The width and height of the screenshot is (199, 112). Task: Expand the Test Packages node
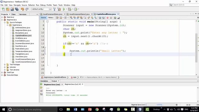[5, 64]
